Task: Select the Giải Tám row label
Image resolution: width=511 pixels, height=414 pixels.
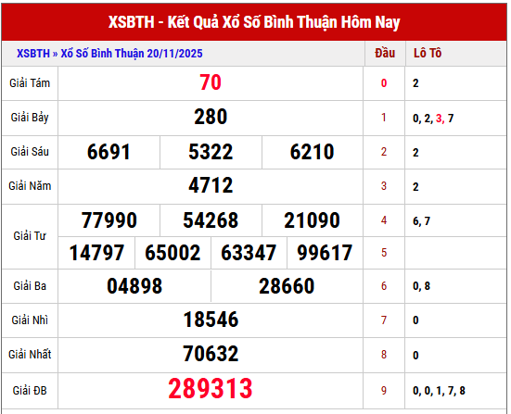Action: (30, 83)
